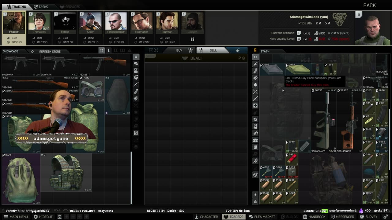Viewport: 392px width, 220px height.
Task: Toggle loyalty level II filter
Action: tap(115, 50)
